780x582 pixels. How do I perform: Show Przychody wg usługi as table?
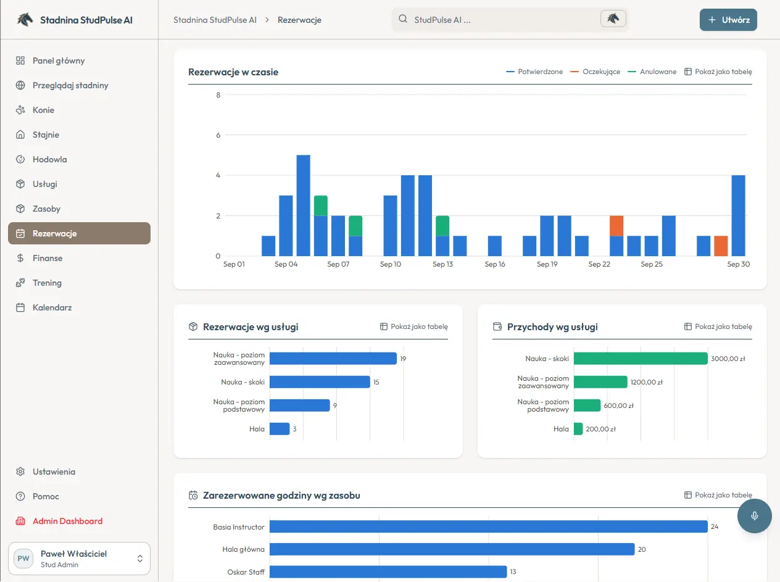718,326
